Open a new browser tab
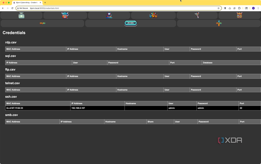Screen dimensions: 261x164 coord(45,3)
